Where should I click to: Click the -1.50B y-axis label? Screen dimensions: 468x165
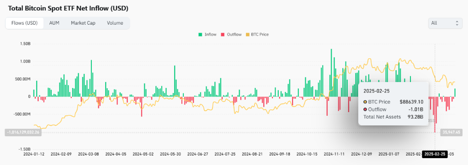25,149
